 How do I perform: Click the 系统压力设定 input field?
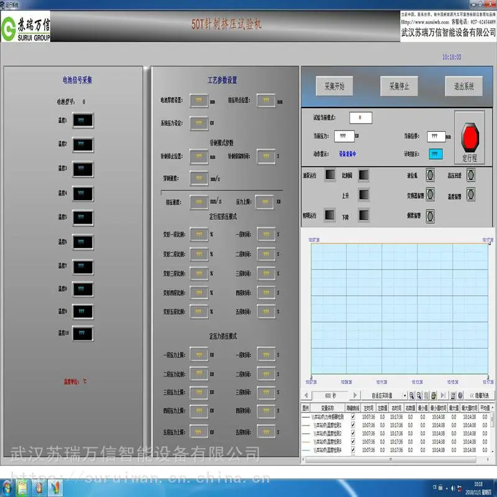[199, 123]
